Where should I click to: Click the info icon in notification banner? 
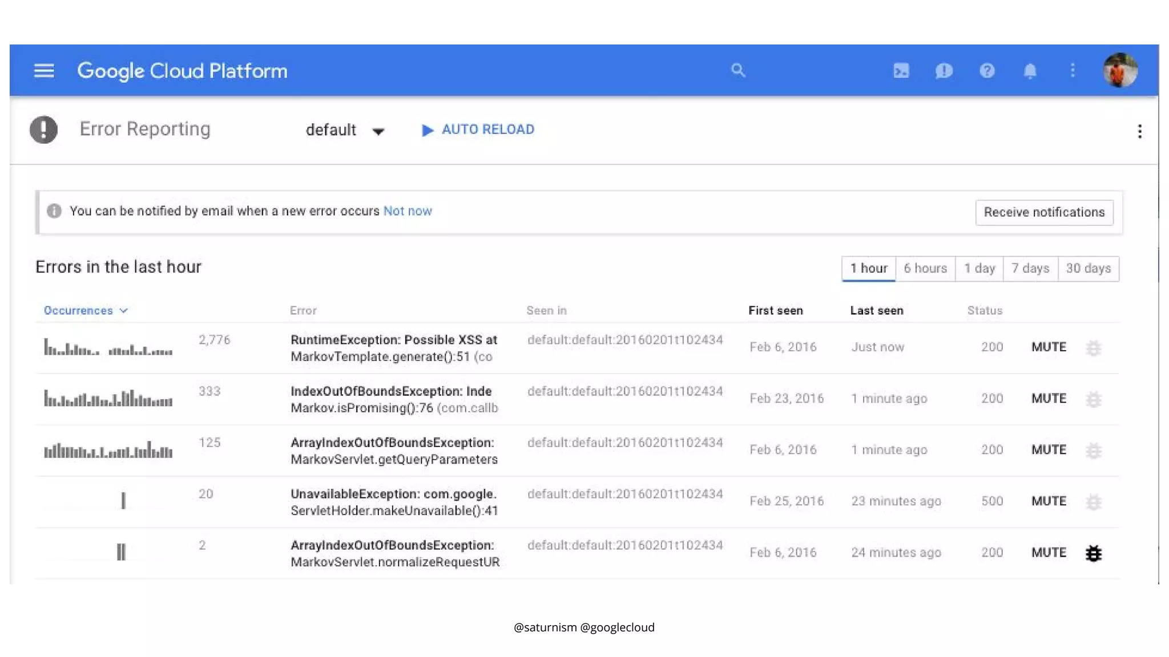[54, 211]
